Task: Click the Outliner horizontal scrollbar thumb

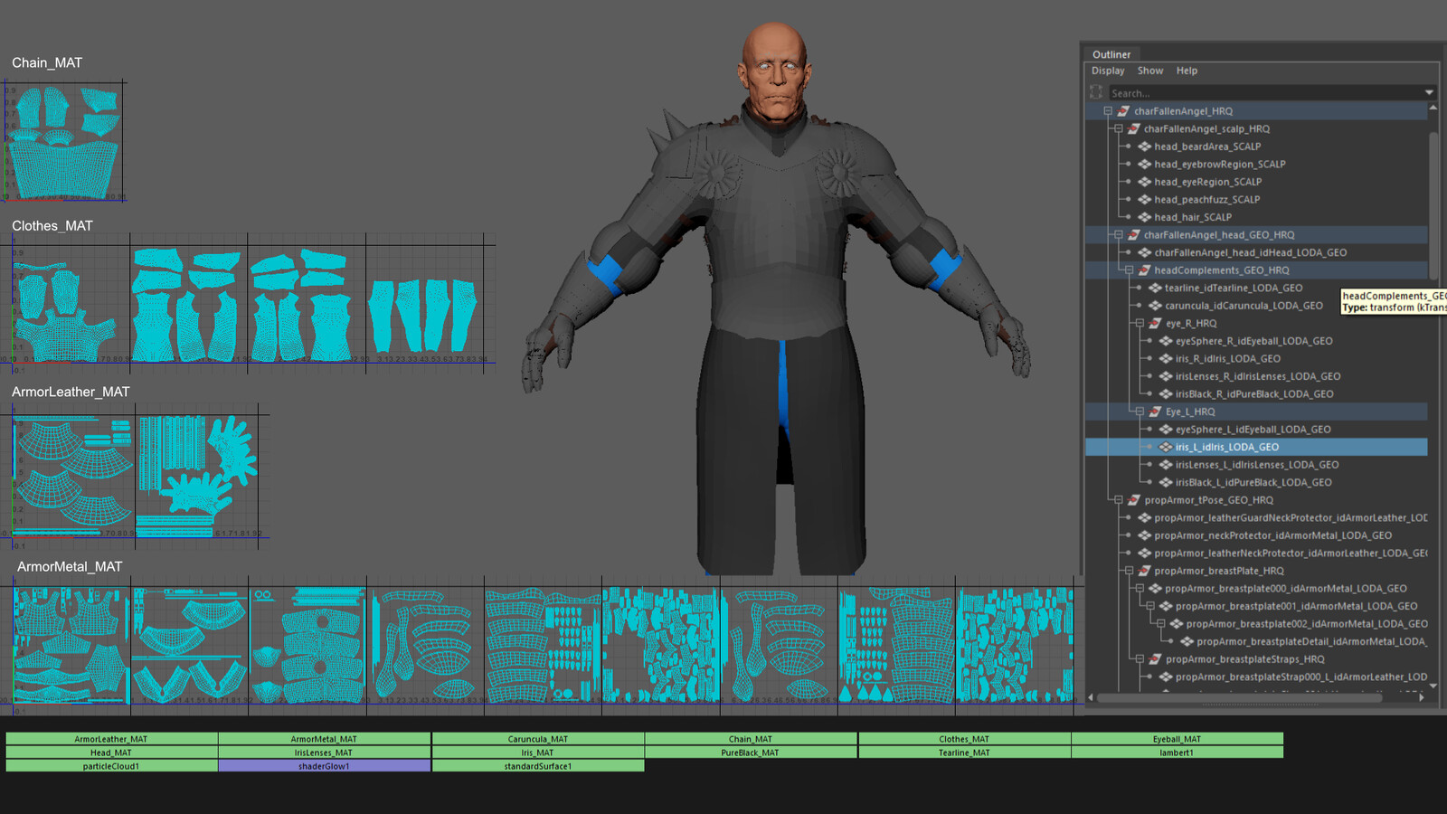Action: [x=1239, y=697]
